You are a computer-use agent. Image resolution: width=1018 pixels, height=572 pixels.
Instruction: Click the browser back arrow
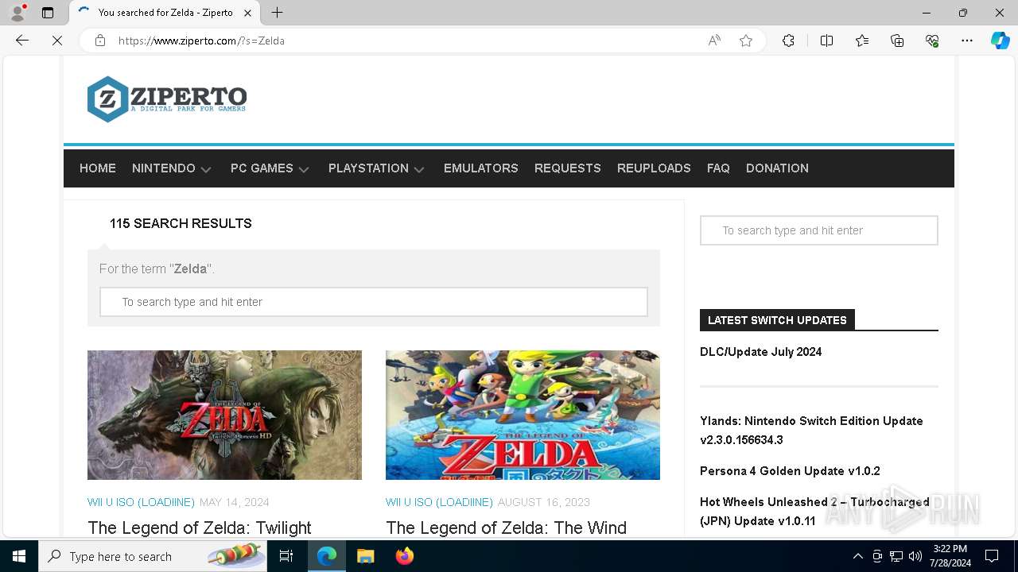[22, 41]
